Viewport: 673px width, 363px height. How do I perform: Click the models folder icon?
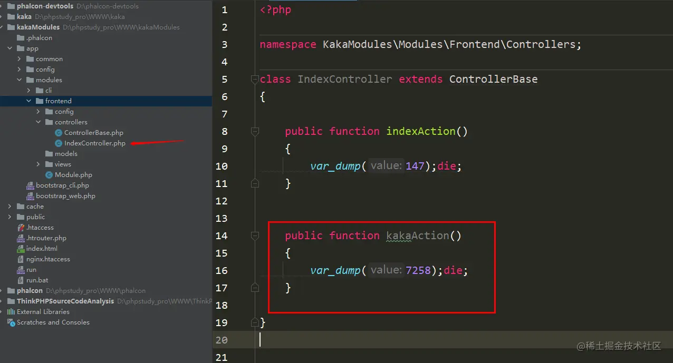(x=49, y=154)
